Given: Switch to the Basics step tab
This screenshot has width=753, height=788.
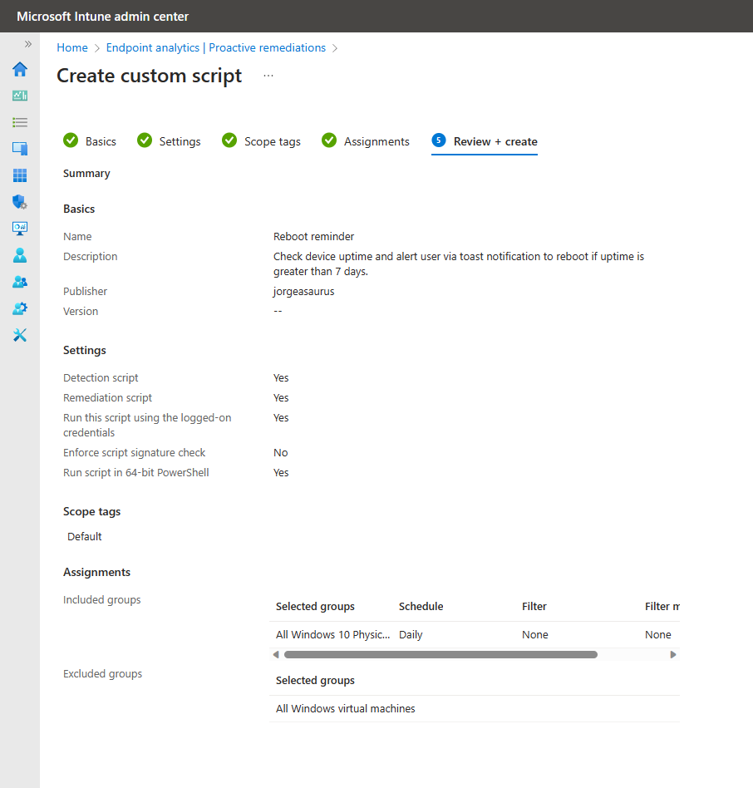Looking at the screenshot, I should (x=91, y=141).
